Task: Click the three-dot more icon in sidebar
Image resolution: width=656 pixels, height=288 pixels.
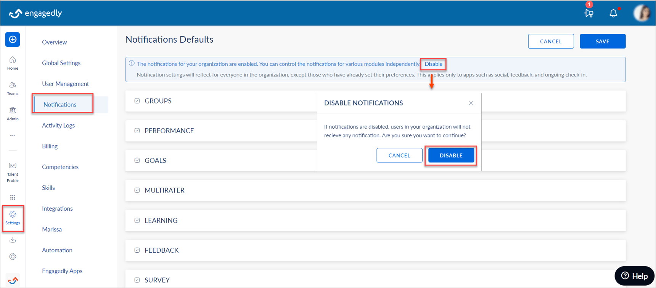Action: tap(13, 135)
